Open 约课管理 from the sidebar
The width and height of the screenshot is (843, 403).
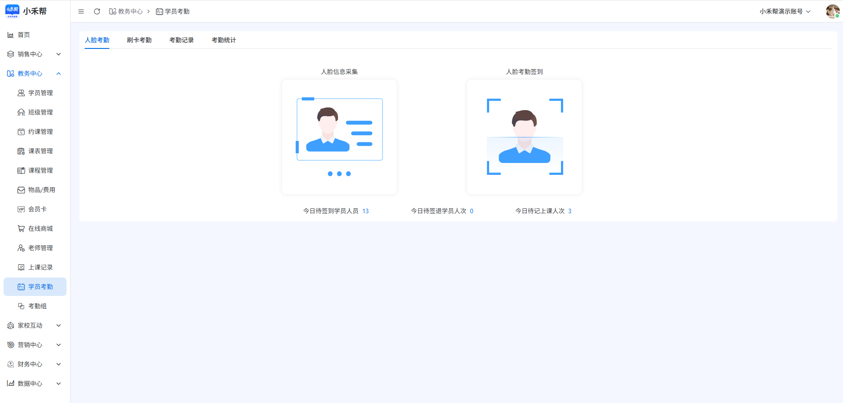40,132
